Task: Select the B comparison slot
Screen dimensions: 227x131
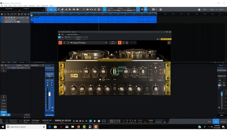Action: [x=127, y=43]
